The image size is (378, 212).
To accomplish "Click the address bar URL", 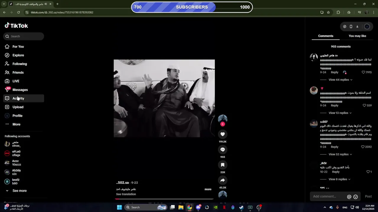I will pos(62,12).
